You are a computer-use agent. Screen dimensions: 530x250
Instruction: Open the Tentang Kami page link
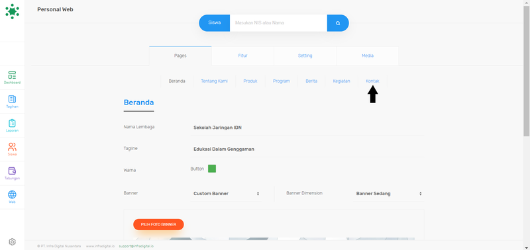(x=214, y=81)
